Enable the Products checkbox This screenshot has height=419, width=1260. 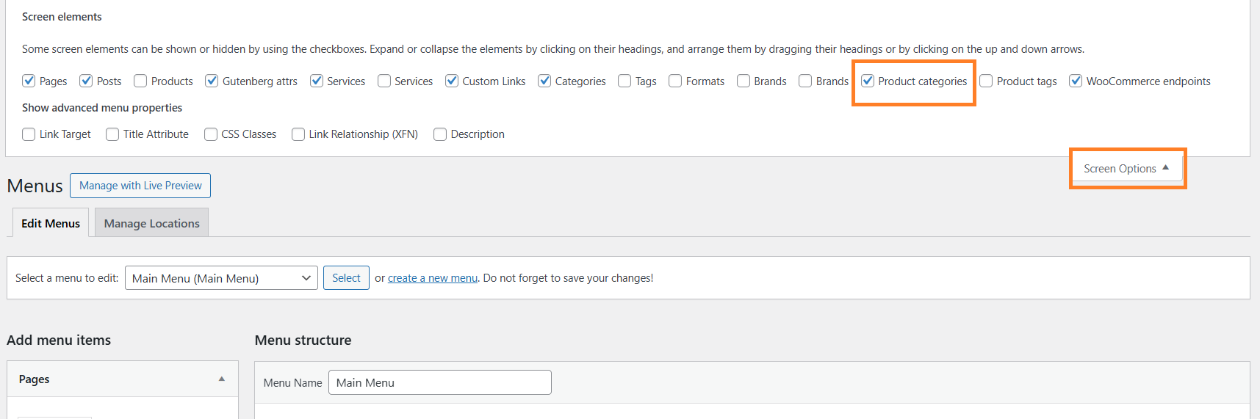(141, 81)
